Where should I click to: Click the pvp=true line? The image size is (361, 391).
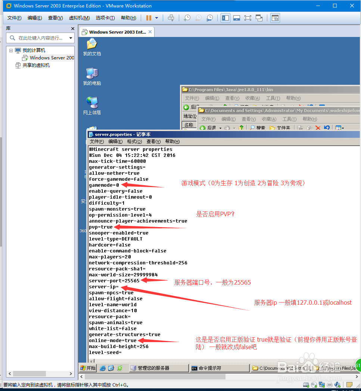coord(101,227)
